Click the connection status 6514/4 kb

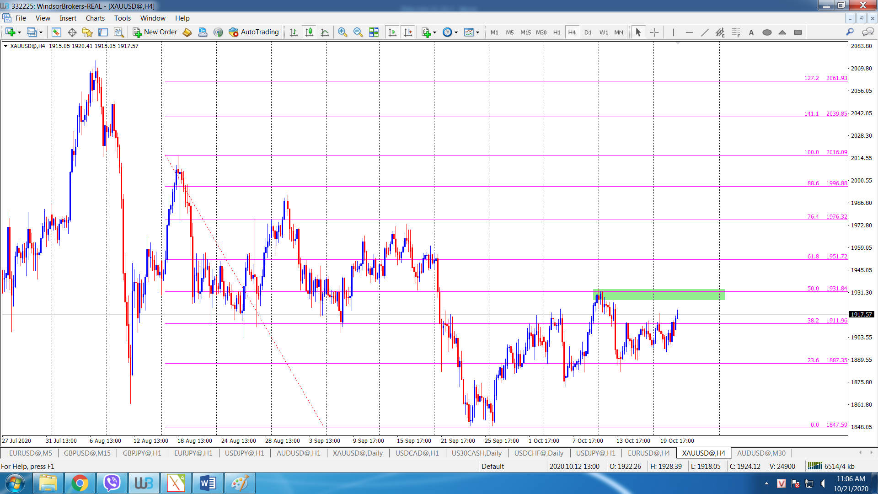830,466
